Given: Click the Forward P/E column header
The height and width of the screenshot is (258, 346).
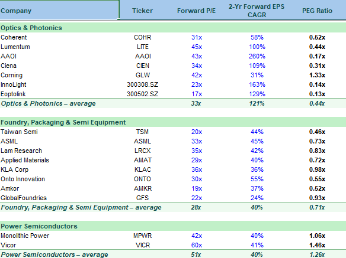Looking at the screenshot, I should pos(196,11).
